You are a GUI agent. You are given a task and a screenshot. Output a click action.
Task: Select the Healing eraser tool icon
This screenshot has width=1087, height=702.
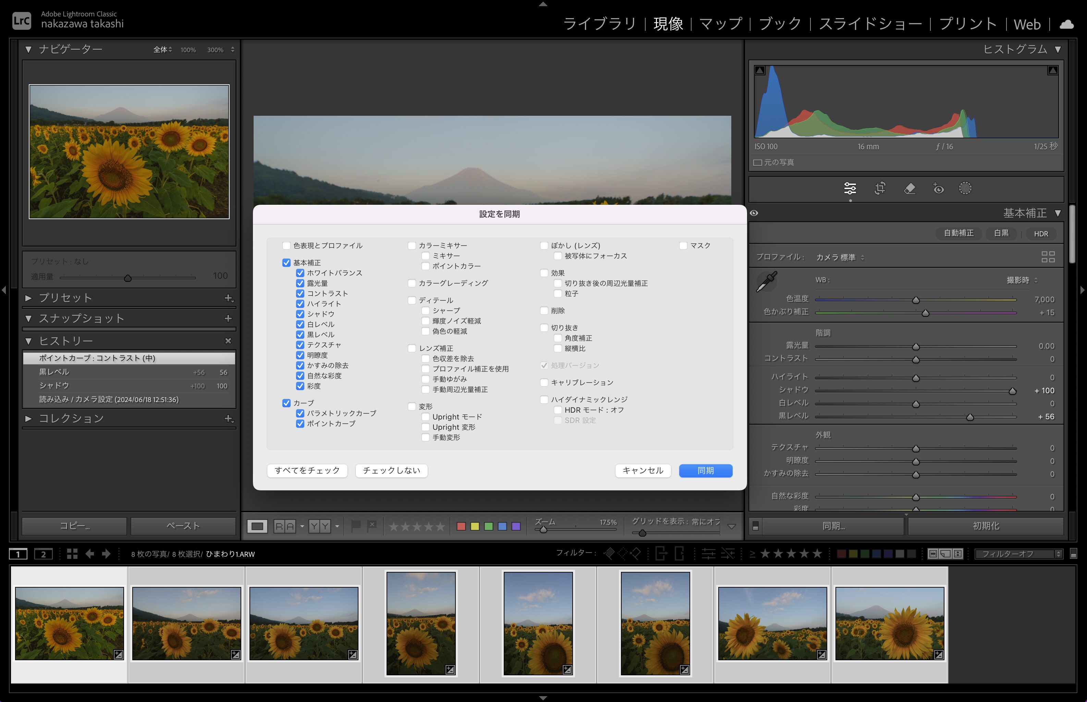[x=909, y=188]
